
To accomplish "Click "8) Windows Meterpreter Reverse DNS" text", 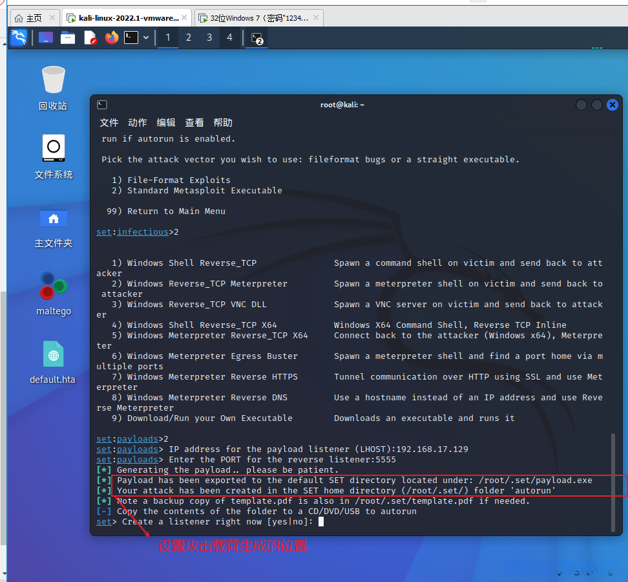I will [x=200, y=398].
